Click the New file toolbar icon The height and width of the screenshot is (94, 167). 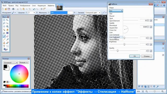[3, 9]
